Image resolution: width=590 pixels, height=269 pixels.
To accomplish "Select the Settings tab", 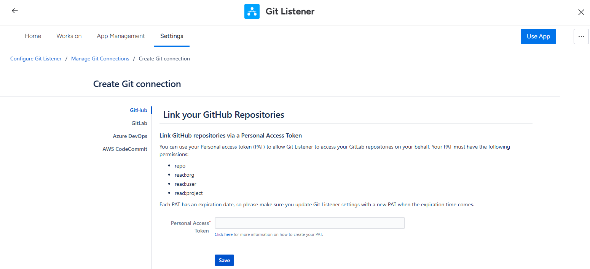I will (x=172, y=36).
